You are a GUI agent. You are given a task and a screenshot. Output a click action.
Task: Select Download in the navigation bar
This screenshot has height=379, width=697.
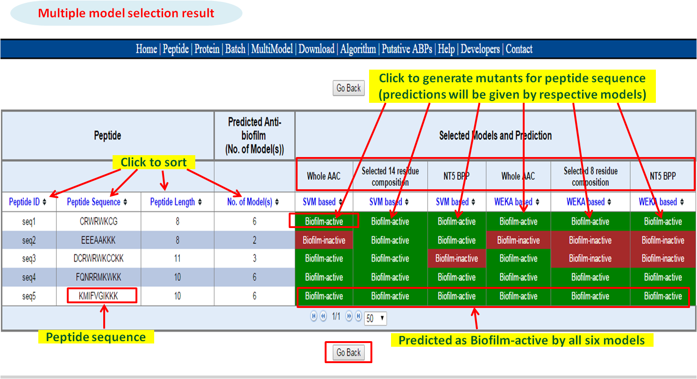click(316, 49)
